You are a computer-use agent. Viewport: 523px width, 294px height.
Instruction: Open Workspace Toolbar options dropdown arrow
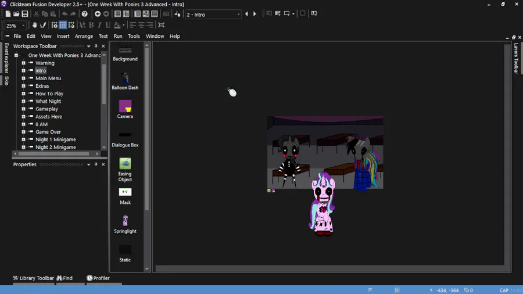coord(88,46)
